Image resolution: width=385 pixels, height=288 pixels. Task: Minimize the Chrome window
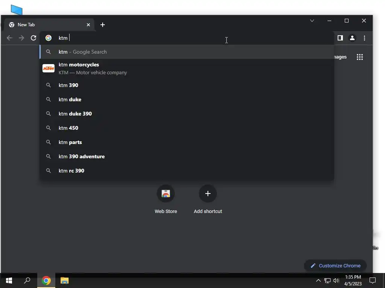click(329, 21)
